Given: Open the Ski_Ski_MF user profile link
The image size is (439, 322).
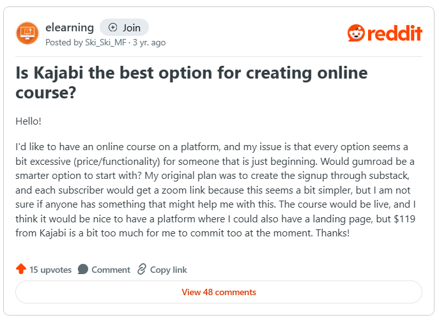Looking at the screenshot, I should 107,43.
